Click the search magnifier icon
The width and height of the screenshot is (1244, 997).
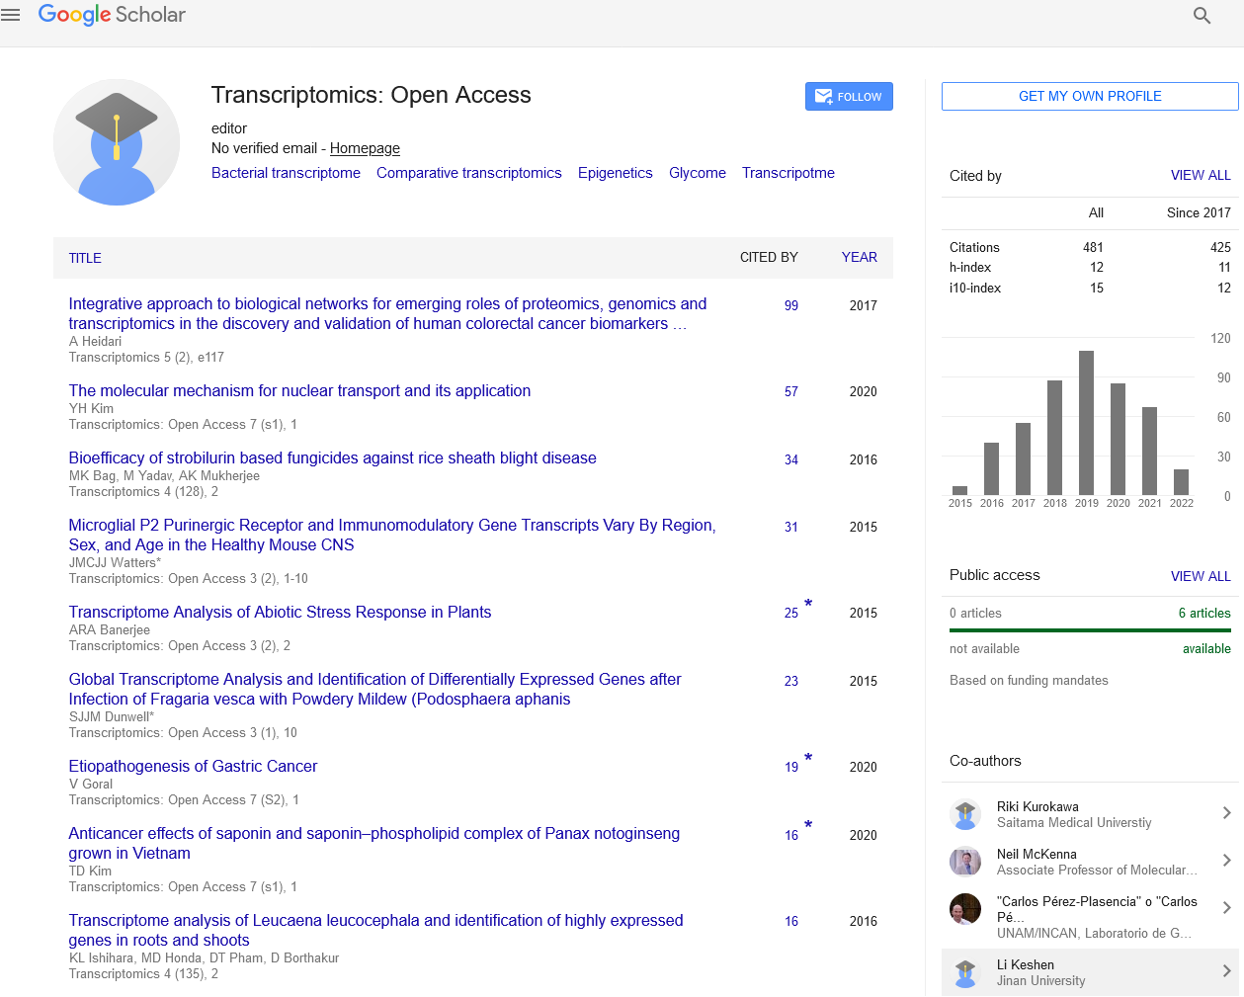pos(1203,16)
